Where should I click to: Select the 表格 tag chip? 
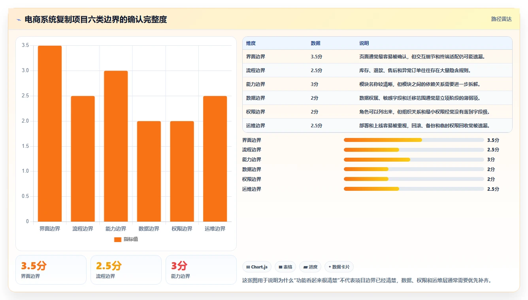click(x=285, y=267)
